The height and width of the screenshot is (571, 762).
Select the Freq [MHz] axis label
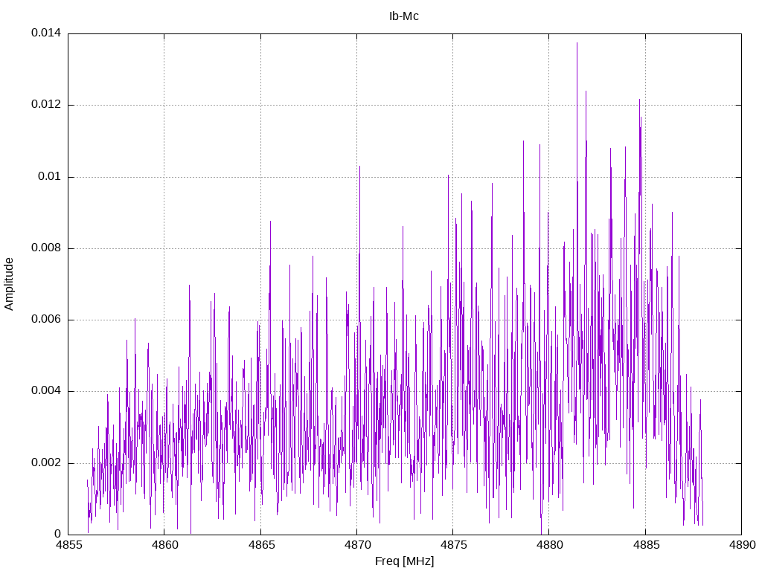404,561
